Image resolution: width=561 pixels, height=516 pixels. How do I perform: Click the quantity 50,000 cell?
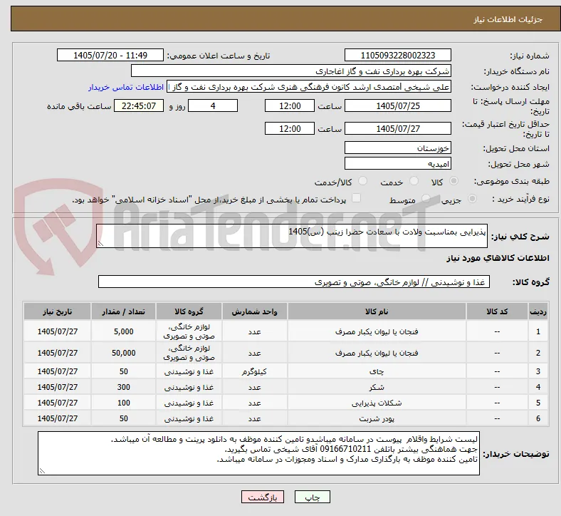coord(123,353)
